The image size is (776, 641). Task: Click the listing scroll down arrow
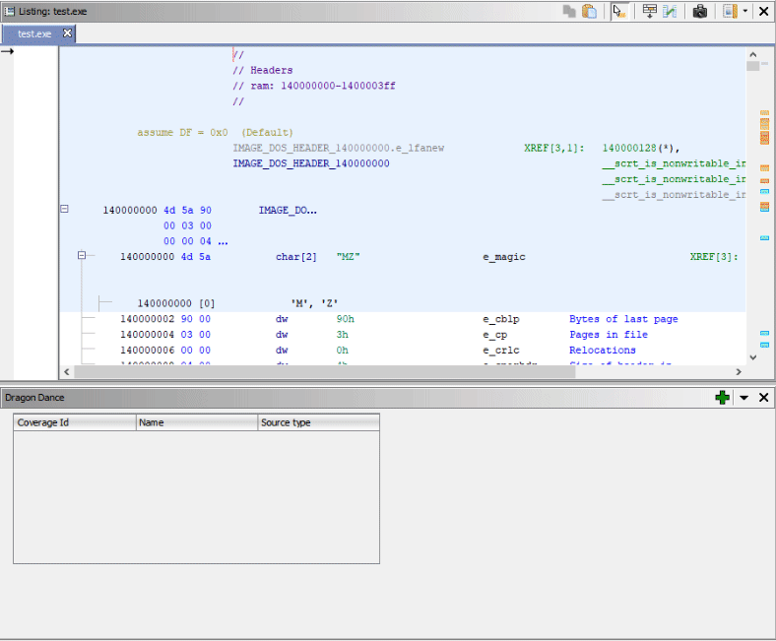pos(753,356)
